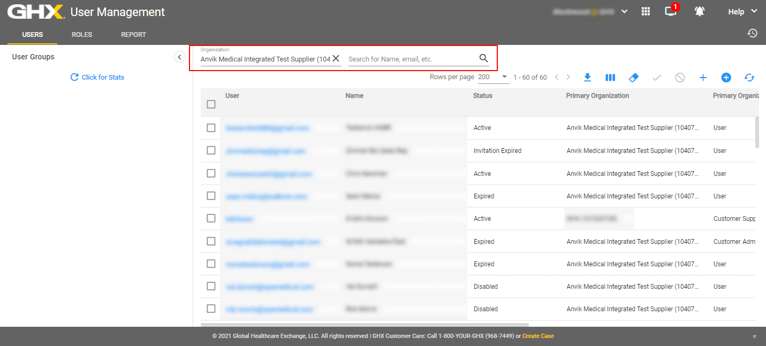The image size is (766, 346).
Task: Click the horizontal scrollbar below the table
Action: pyautogui.click(x=365, y=325)
